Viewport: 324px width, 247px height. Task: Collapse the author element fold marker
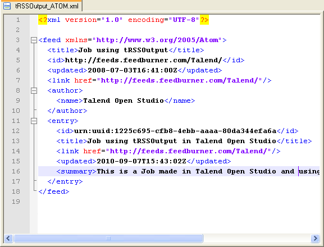(x=34, y=91)
